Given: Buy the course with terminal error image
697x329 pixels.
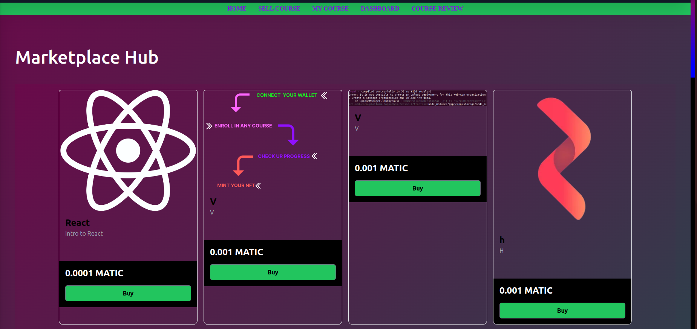Looking at the screenshot, I should (x=418, y=188).
